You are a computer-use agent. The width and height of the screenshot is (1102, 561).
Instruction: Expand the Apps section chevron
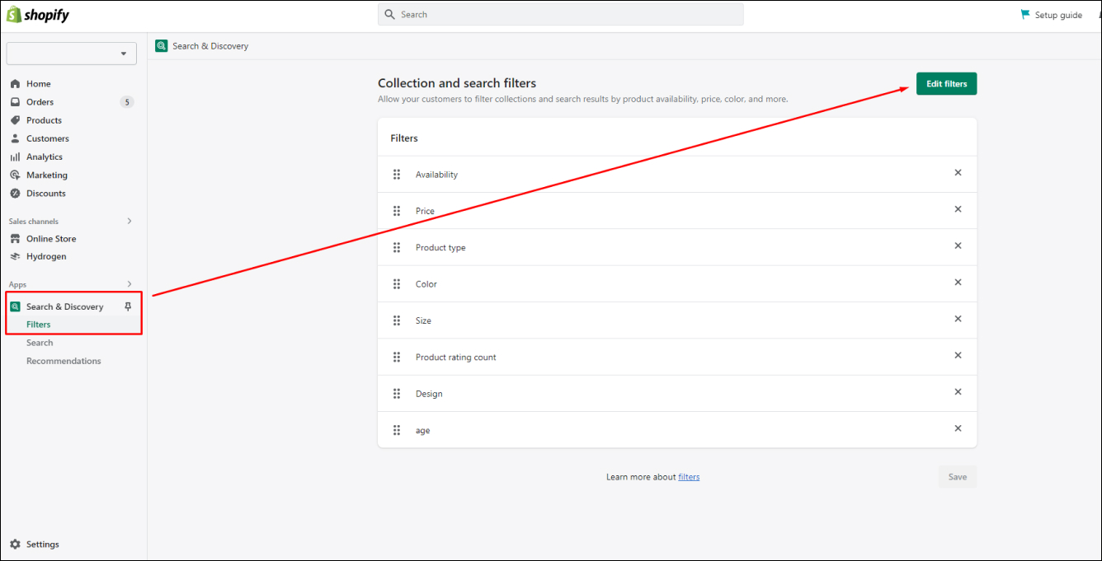(129, 284)
